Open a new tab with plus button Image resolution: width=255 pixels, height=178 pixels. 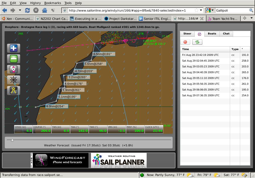(245, 18)
